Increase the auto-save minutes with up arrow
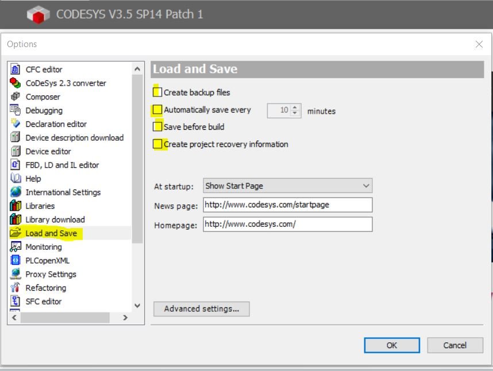Screen dimensions: 493x371 295,107
